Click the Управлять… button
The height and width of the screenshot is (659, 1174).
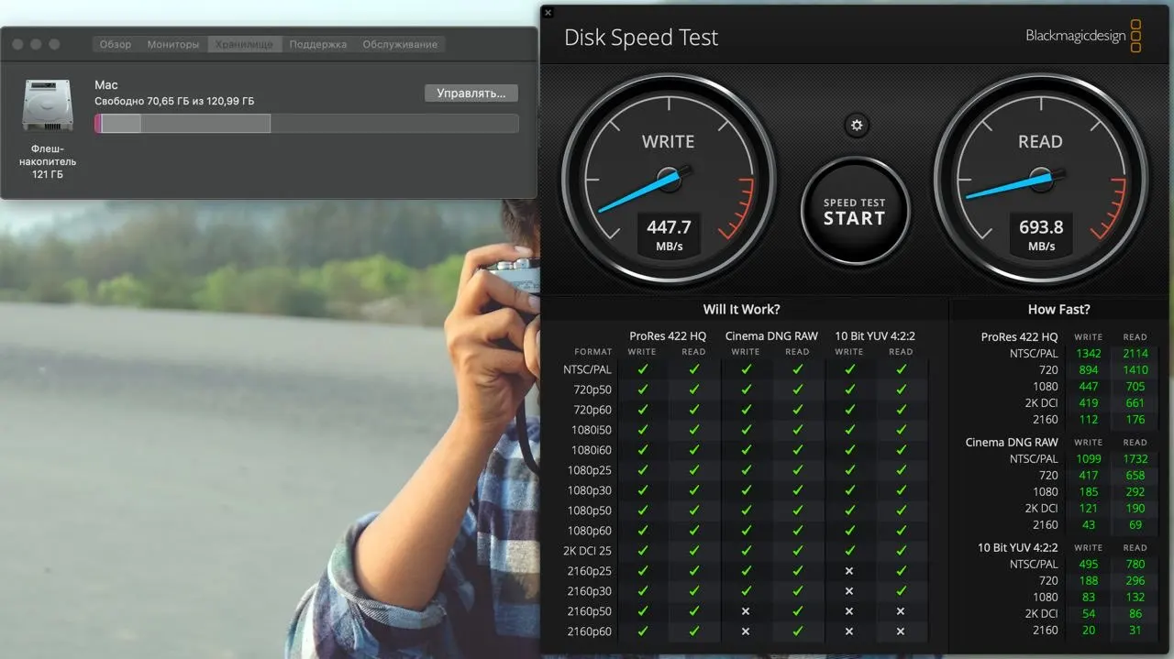(471, 93)
